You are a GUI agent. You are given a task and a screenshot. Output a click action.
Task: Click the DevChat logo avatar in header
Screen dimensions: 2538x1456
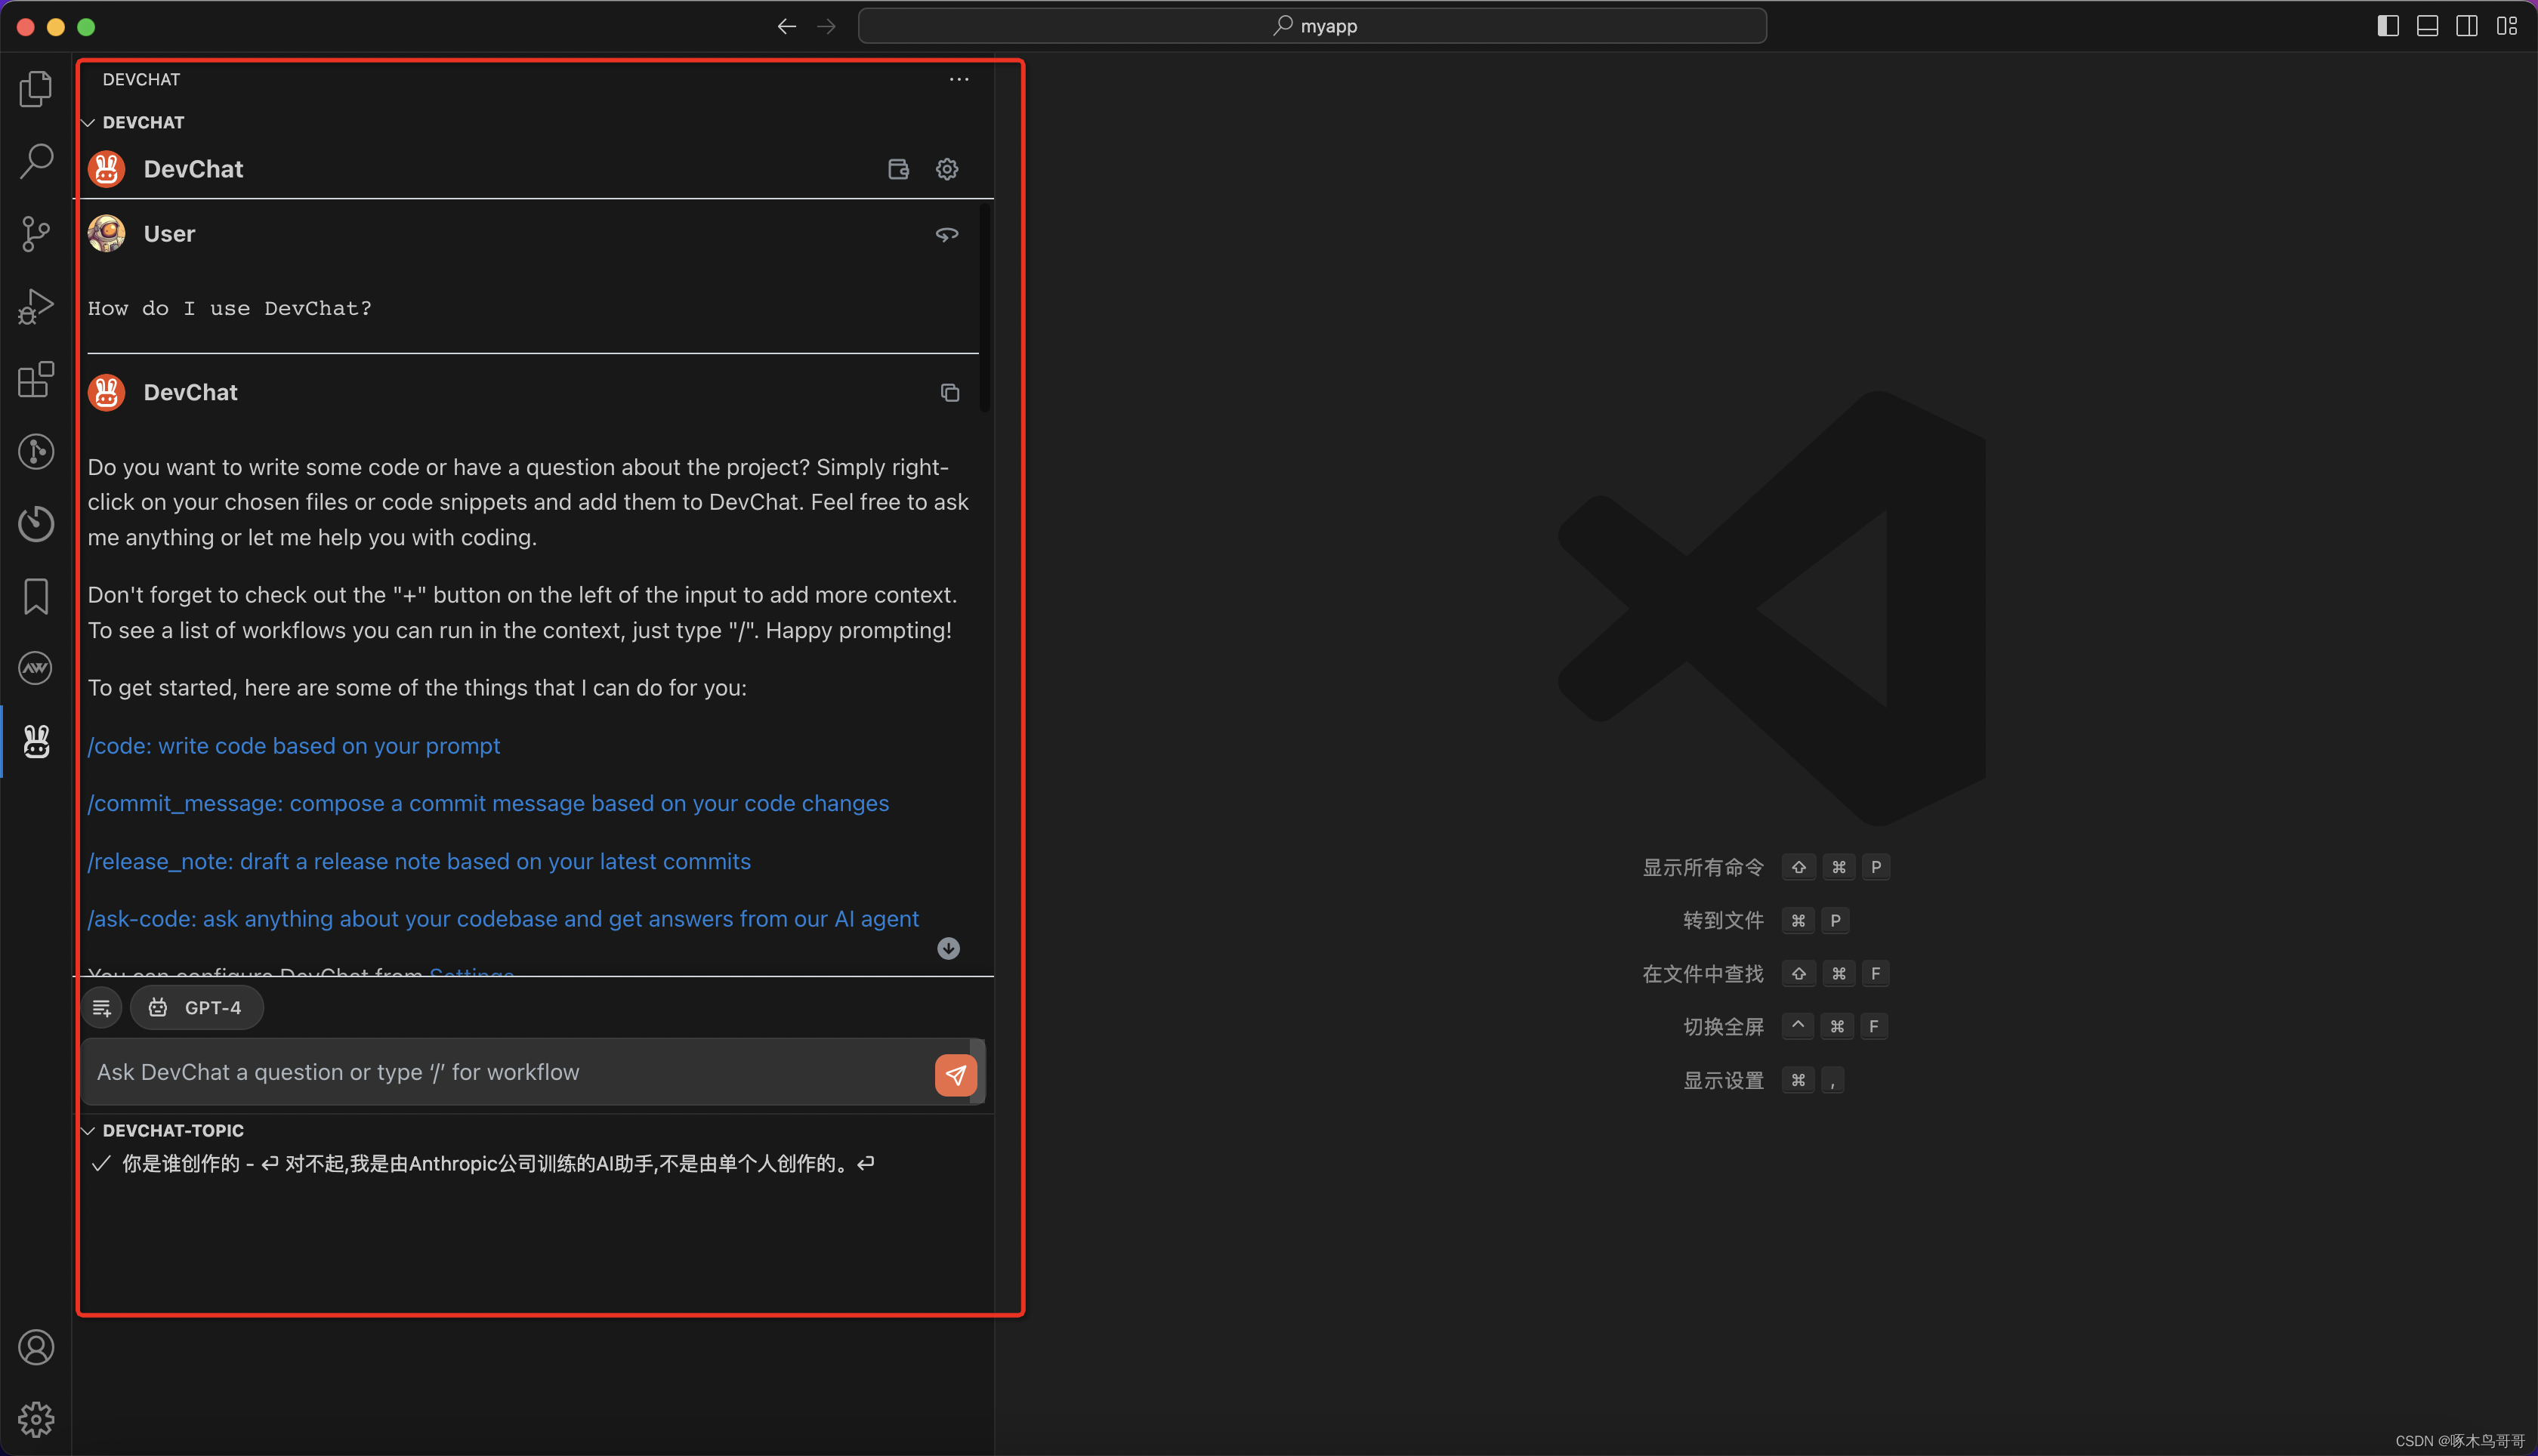tap(106, 169)
